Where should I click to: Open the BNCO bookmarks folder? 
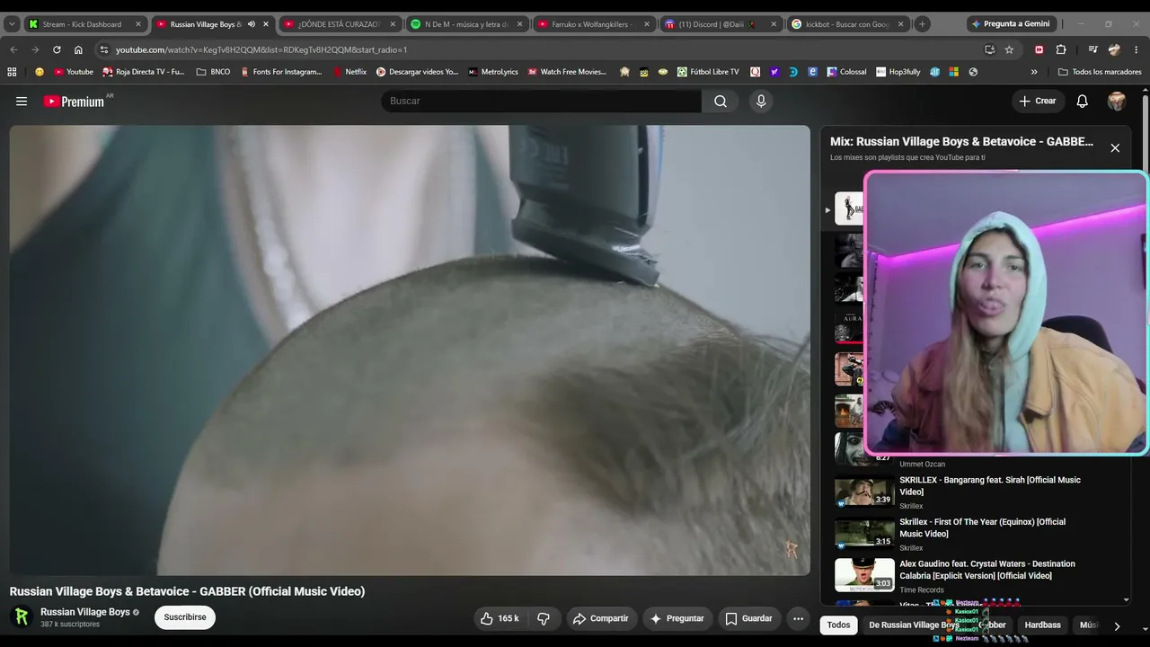[x=213, y=72]
